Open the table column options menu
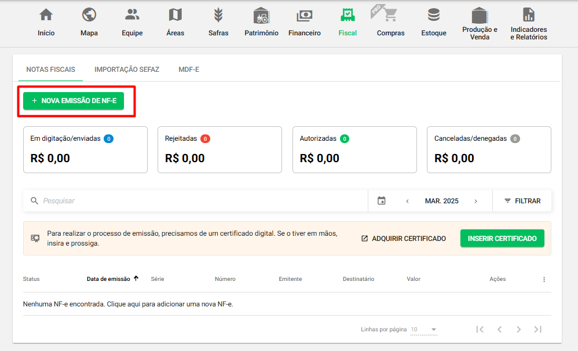This screenshot has height=351, width=578. (544, 279)
